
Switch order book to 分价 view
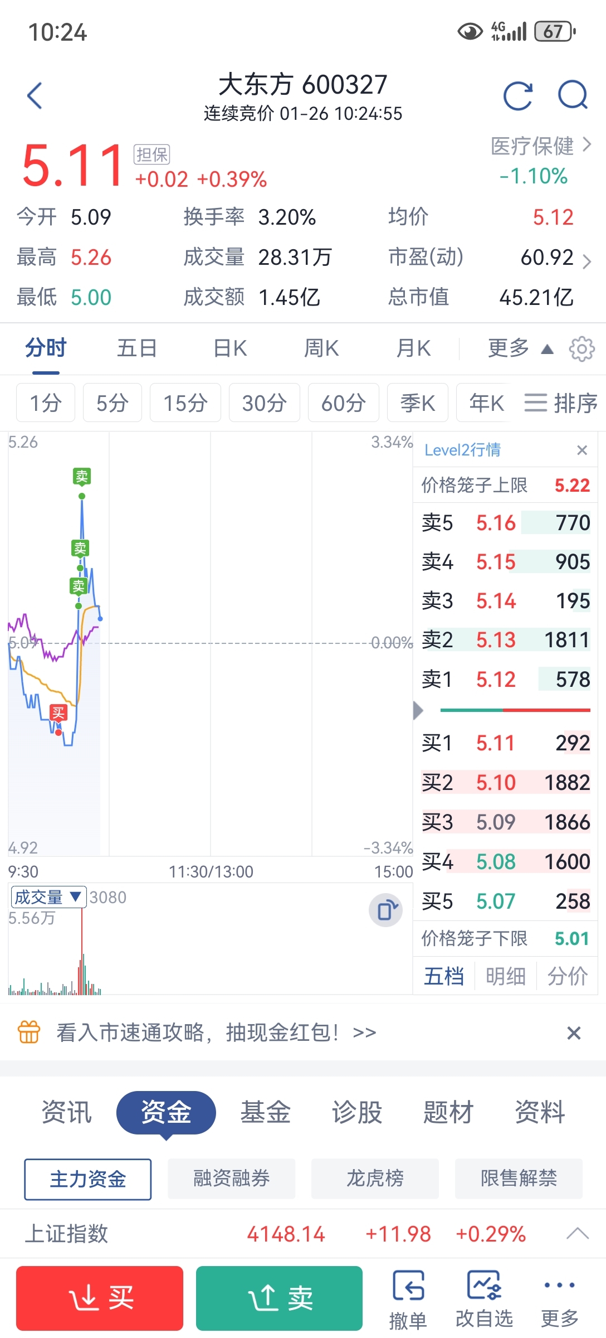coord(568,976)
